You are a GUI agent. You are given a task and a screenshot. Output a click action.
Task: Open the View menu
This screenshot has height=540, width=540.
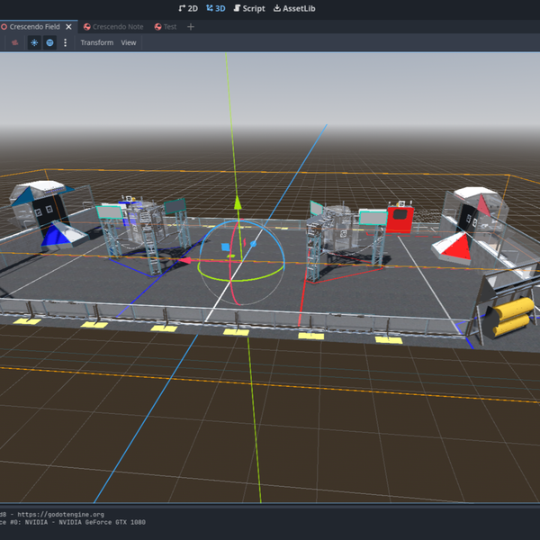pyautogui.click(x=129, y=42)
